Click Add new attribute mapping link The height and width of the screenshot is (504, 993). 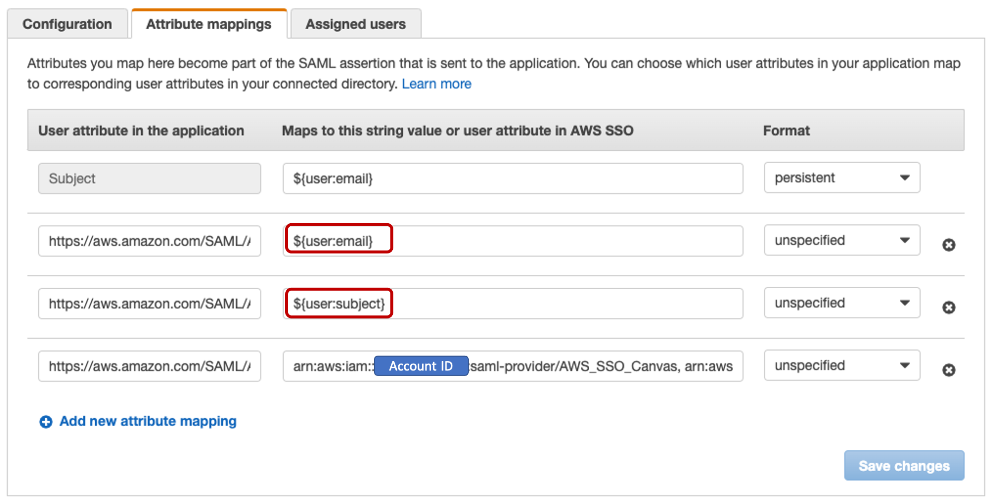coord(148,421)
